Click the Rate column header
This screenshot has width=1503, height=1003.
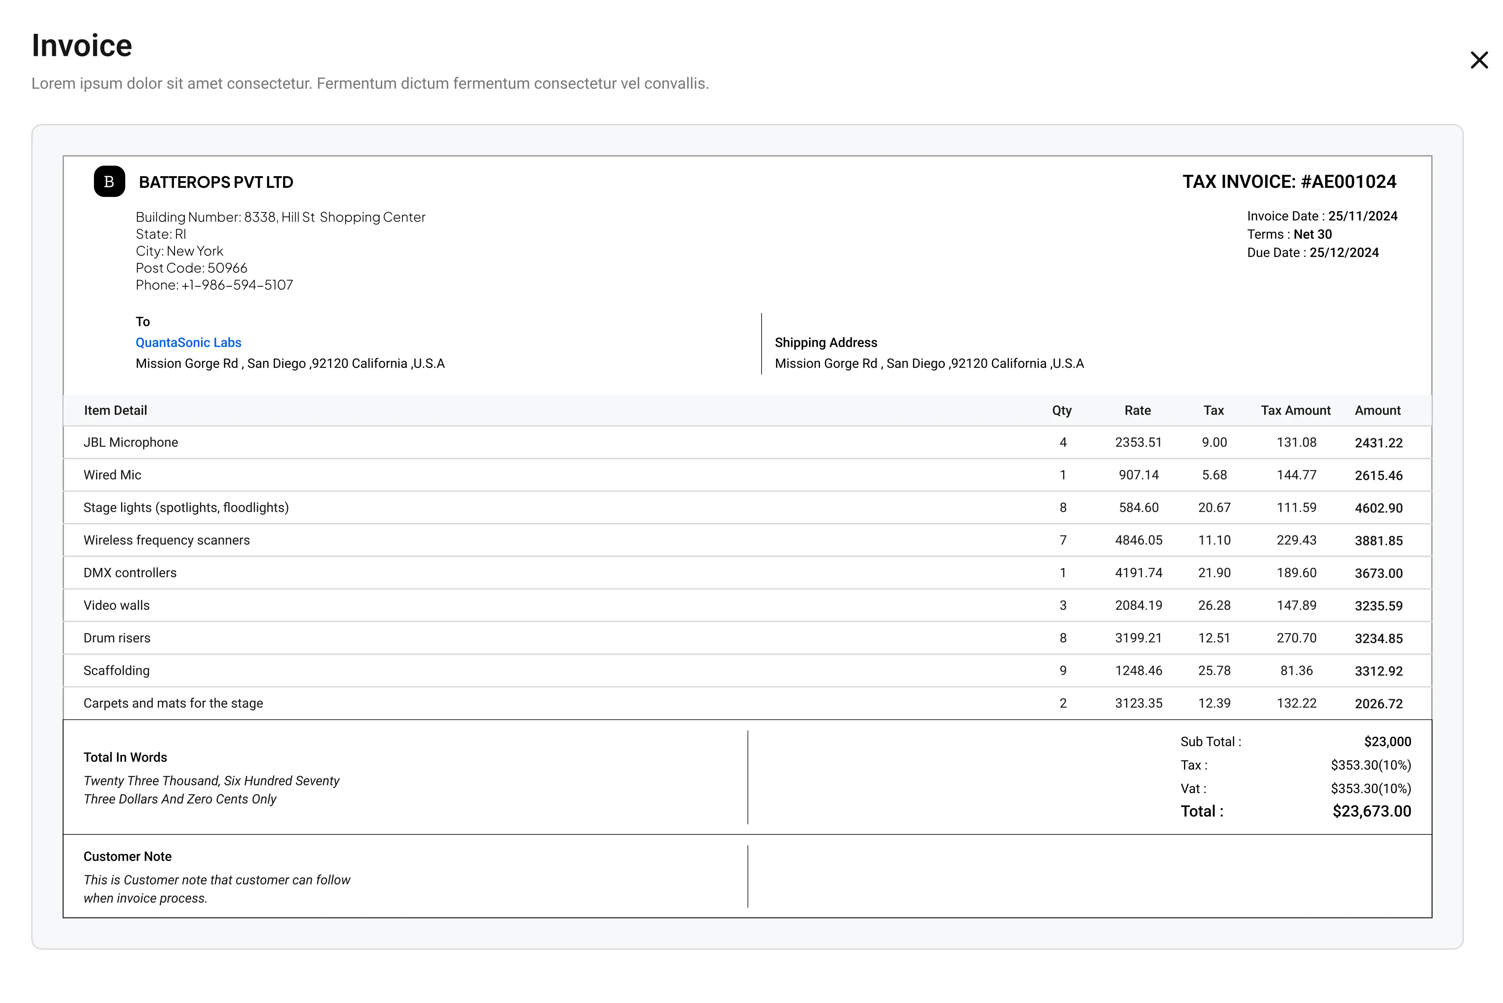(1138, 410)
